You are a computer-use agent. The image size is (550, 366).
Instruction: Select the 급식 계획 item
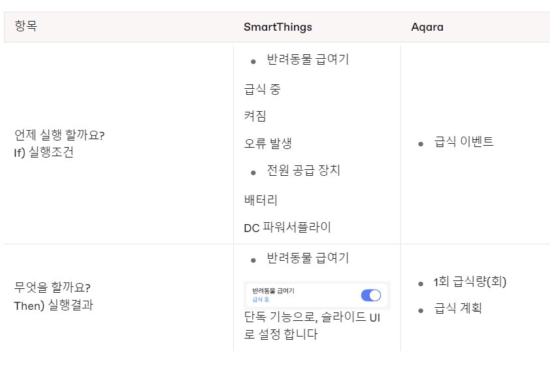point(458,308)
